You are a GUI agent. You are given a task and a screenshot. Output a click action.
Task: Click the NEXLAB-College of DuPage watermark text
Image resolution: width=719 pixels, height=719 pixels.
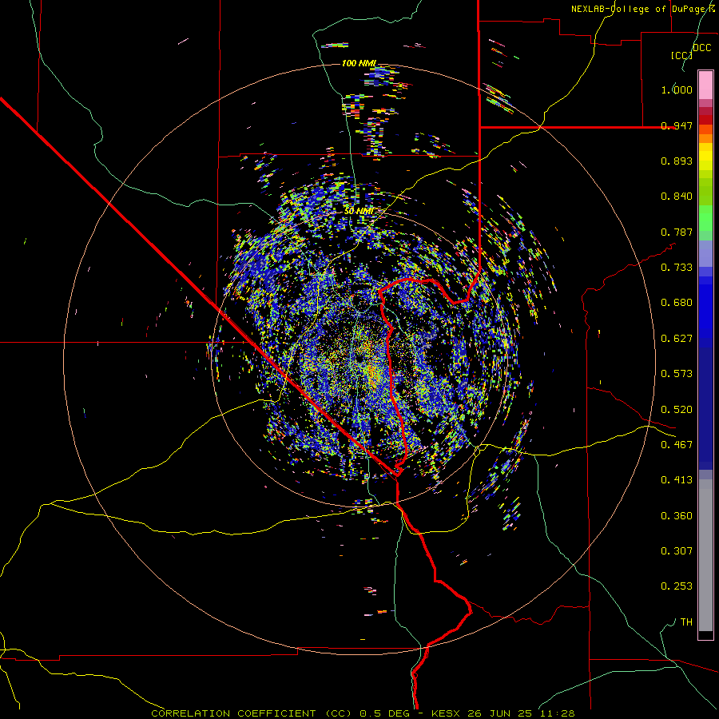tap(643, 9)
